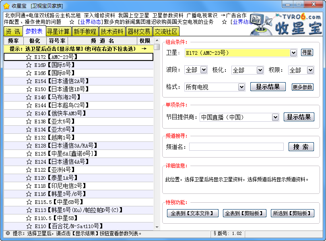
Task: Click the star icon beside E124 日本通信4A号
Action: [29, 162]
